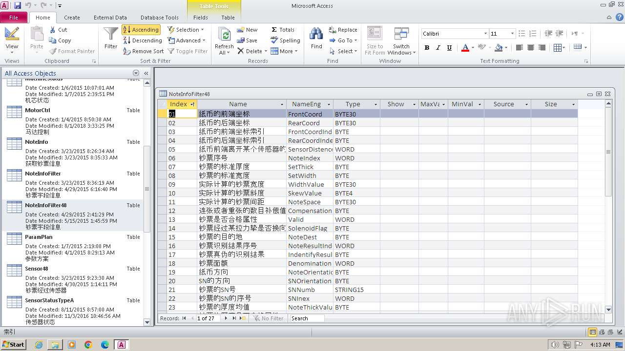Open Selection filter dropdown
Image resolution: width=625 pixels, height=351 pixels.
coord(186,30)
